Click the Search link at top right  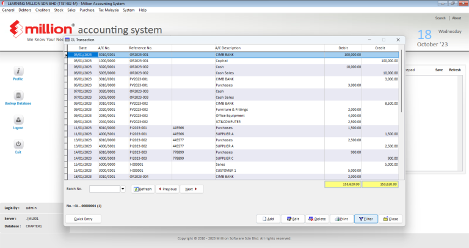440,18
